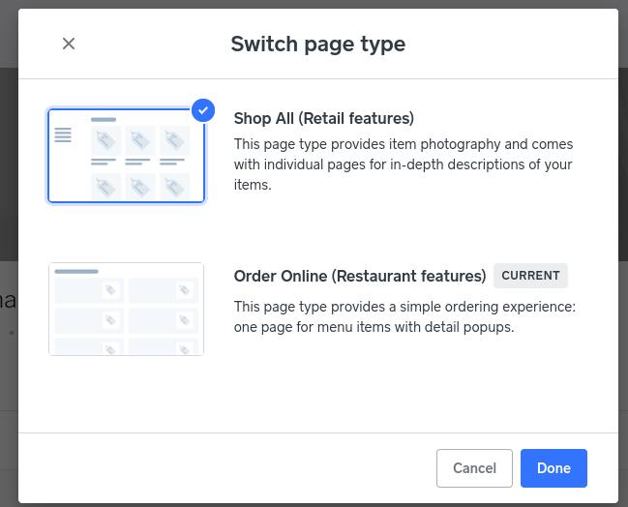The image size is (628, 507).
Task: Choose the Shop All (Retail features) title
Action: tap(323, 118)
